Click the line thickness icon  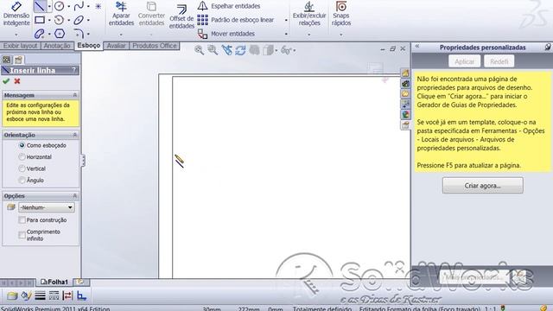coord(40,295)
